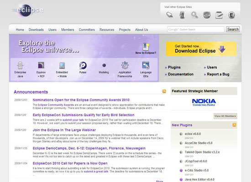The width and height of the screenshot is (251, 182).
Task: Open the Downloads menu item
Action: click(x=36, y=30)
